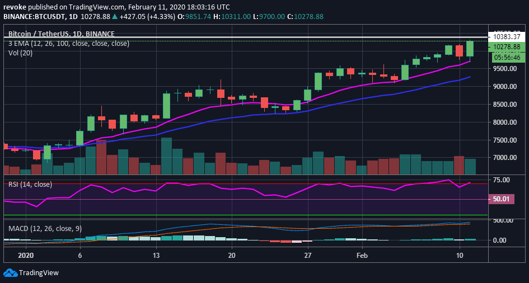Click the 27 date marker on time axis
529x283 pixels.
(307, 254)
